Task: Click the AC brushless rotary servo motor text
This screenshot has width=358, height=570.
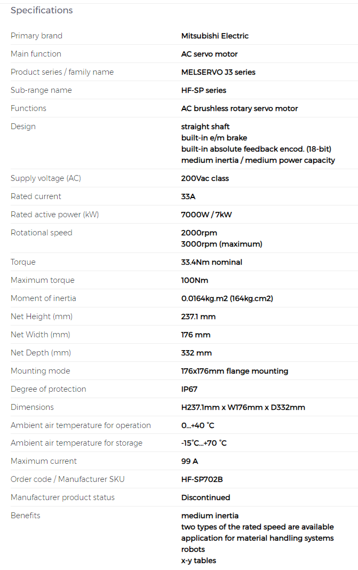Action: [240, 108]
